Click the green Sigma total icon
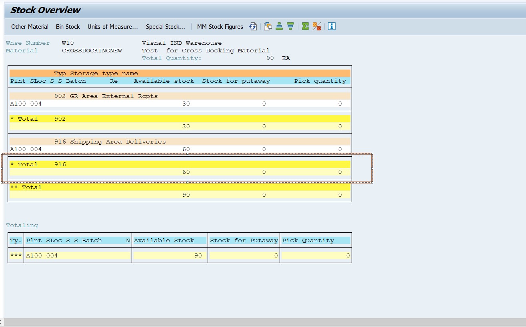The image size is (526, 327). coord(305,26)
